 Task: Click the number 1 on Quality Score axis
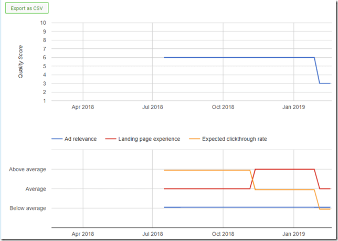45,101
